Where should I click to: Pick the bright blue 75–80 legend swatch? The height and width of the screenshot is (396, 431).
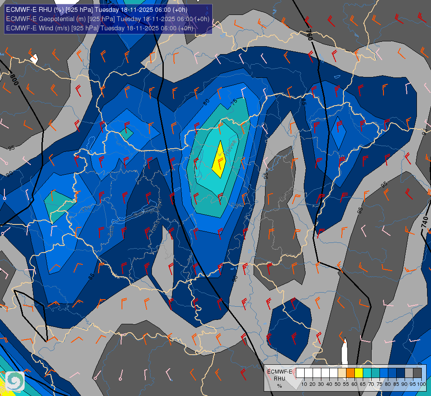pyautogui.click(x=384, y=373)
